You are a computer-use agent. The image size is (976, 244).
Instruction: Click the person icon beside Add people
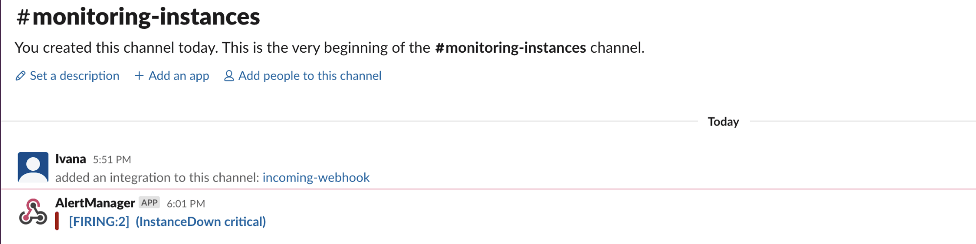228,76
